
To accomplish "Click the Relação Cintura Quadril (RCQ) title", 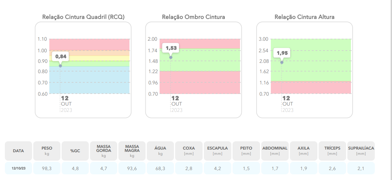I will 83,17.
